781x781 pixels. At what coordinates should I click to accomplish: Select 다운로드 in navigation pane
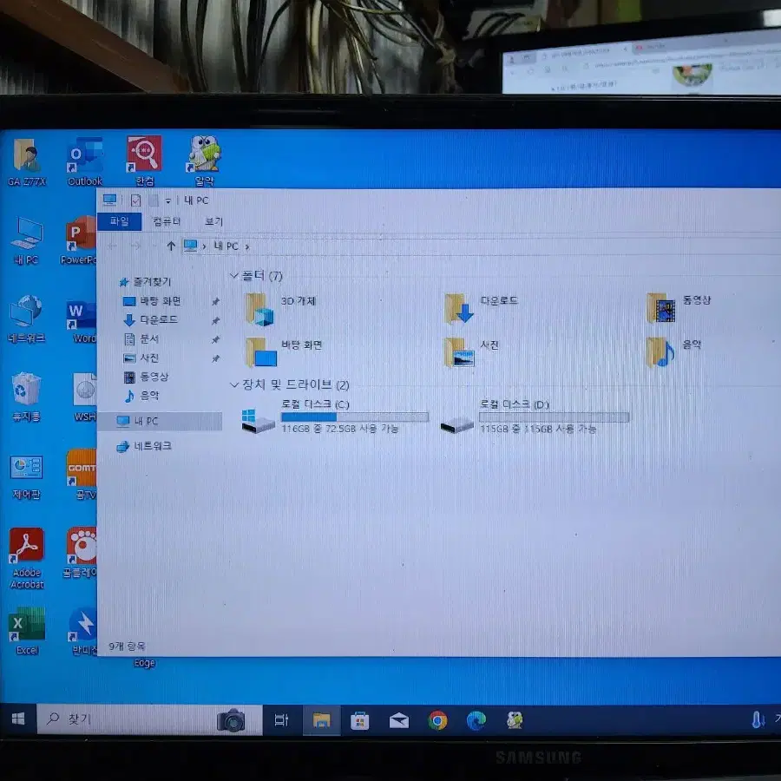tap(150, 319)
